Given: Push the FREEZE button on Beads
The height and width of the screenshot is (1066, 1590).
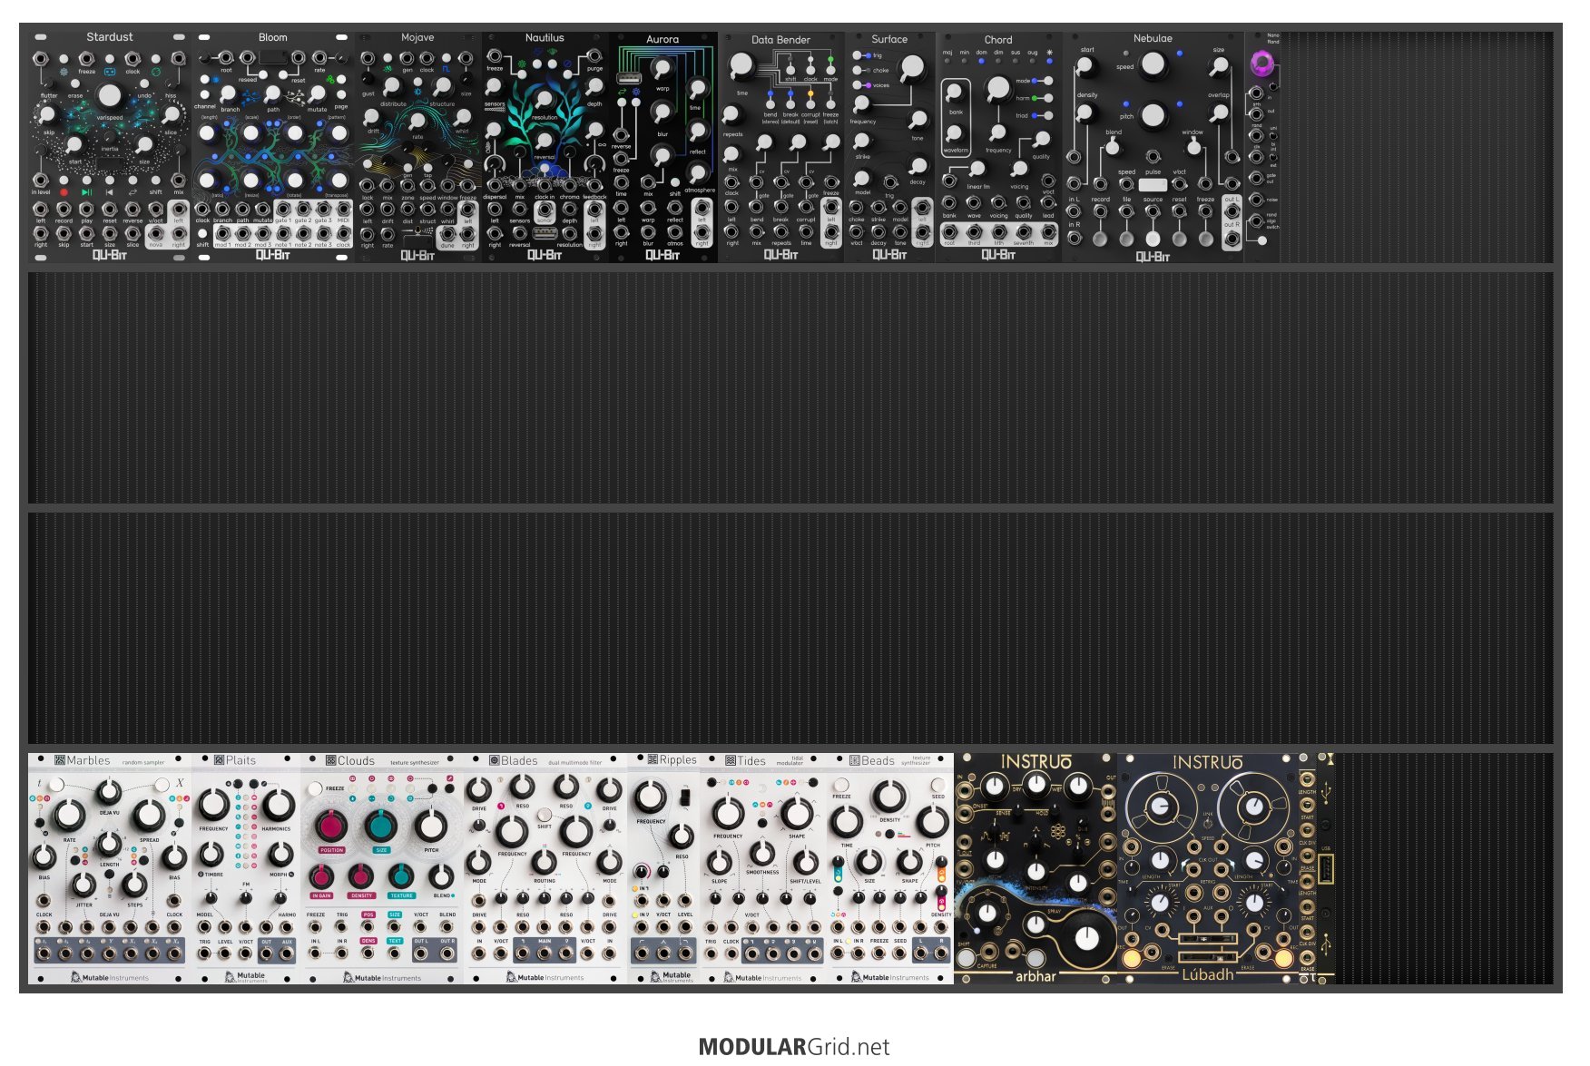Looking at the screenshot, I should tap(841, 785).
